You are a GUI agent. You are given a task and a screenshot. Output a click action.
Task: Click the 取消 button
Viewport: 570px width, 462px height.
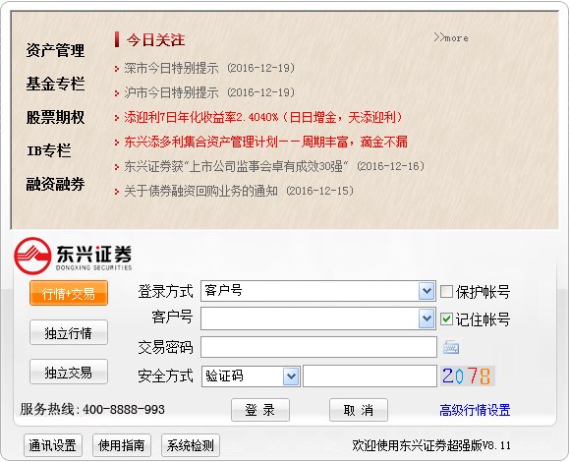click(359, 410)
